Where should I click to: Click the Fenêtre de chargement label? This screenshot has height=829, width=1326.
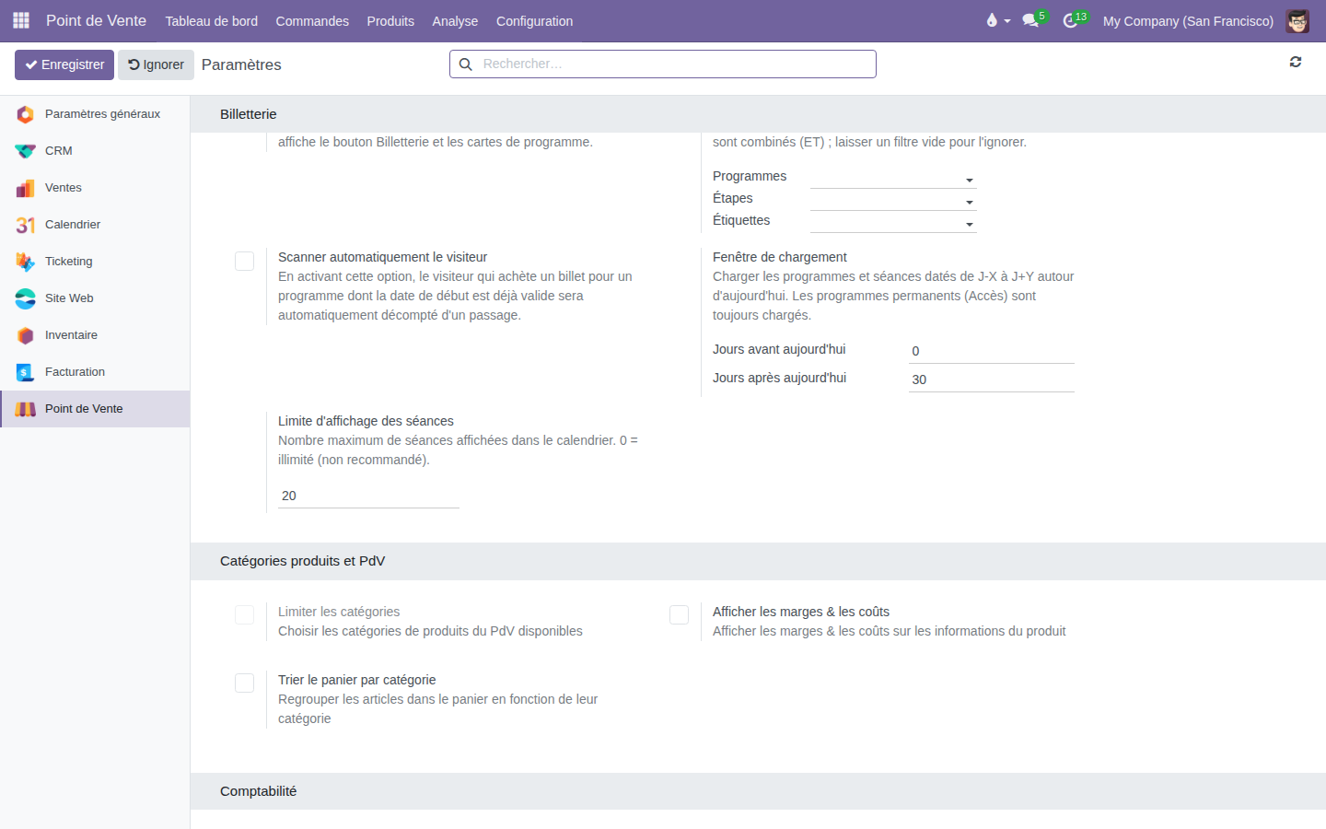point(779,257)
